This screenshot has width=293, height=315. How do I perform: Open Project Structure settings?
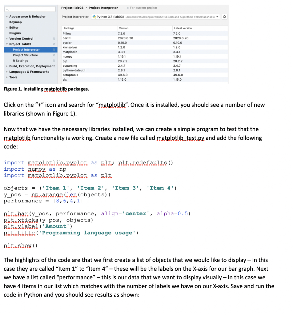coord(25,55)
